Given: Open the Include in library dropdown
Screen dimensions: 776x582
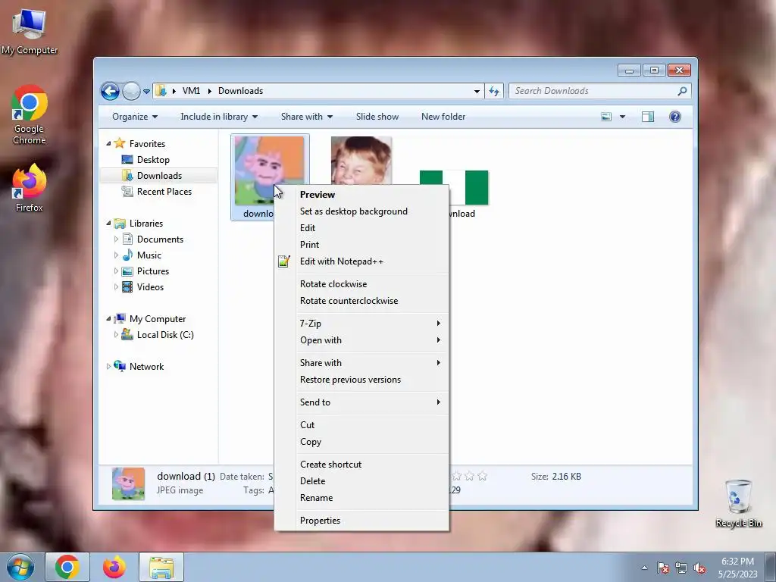Looking at the screenshot, I should (x=219, y=117).
